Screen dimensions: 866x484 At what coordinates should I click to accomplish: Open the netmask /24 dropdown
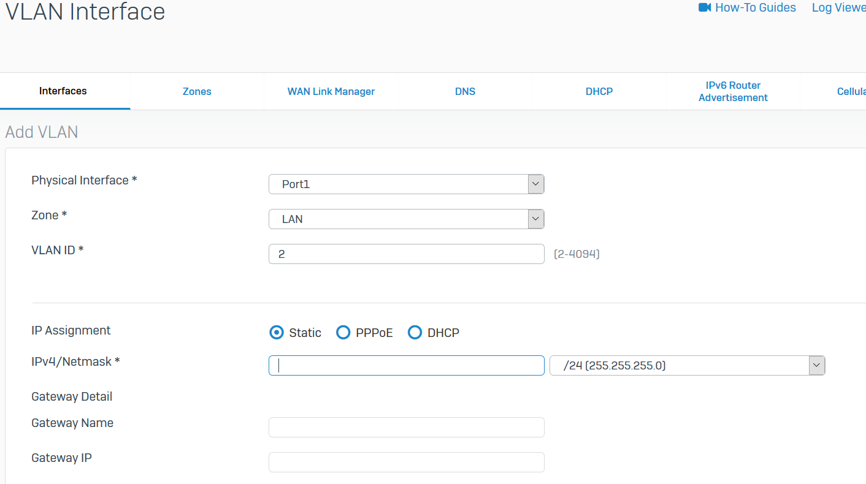(687, 366)
